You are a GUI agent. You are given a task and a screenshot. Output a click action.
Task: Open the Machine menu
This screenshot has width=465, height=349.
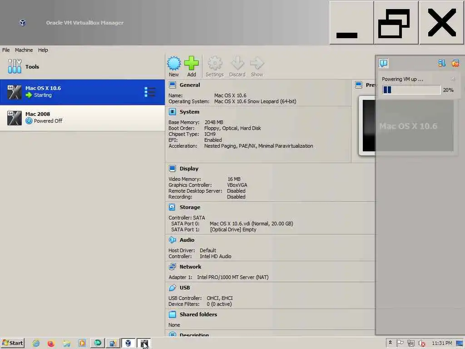click(x=24, y=50)
